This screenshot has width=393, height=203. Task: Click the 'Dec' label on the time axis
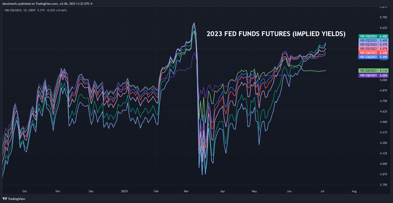pyautogui.click(x=91, y=191)
